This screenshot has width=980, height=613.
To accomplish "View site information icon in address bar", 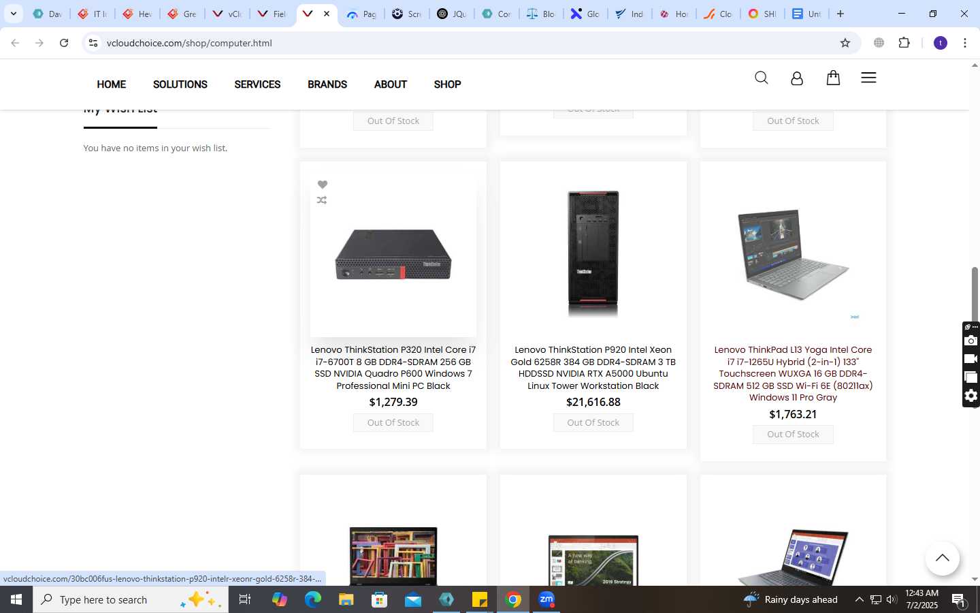I will point(93,43).
